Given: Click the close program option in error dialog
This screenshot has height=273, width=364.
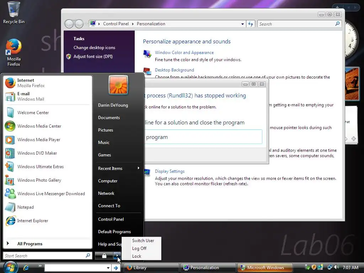Looking at the screenshot, I should coord(203,137).
